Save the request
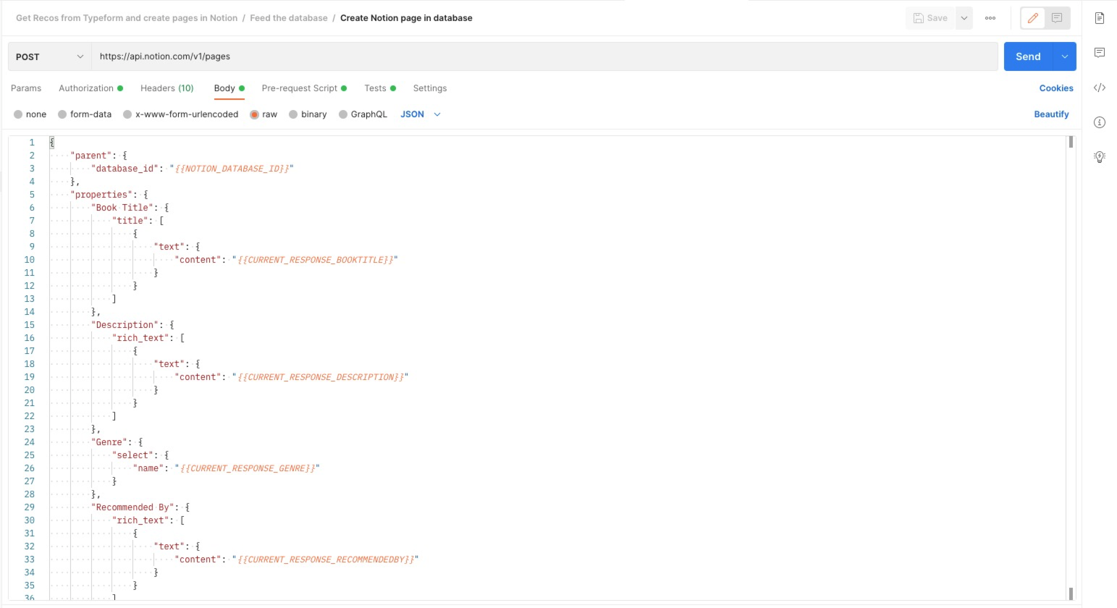 (930, 18)
